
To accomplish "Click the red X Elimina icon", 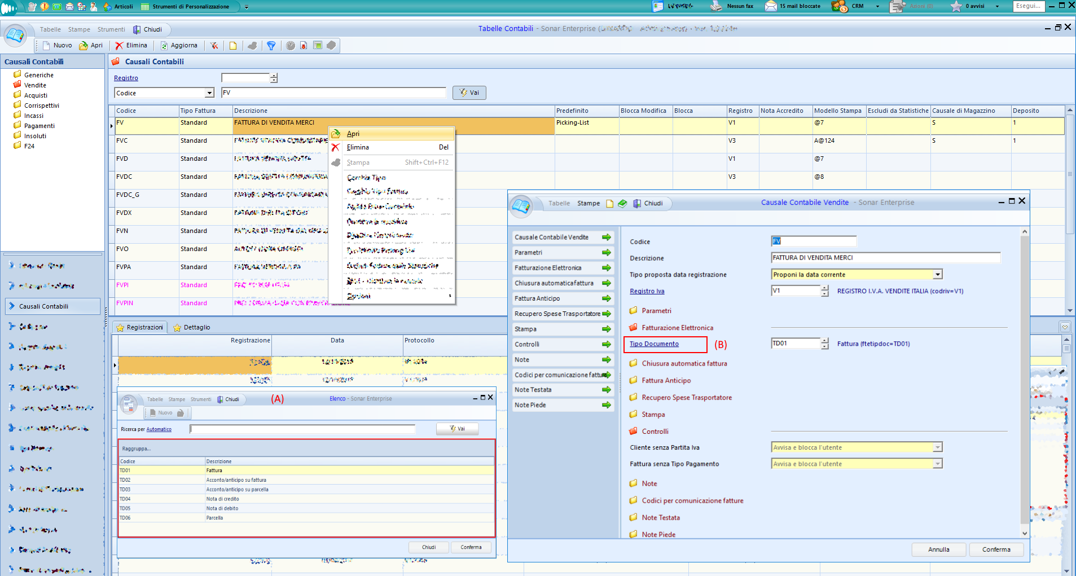I will pyautogui.click(x=119, y=46).
